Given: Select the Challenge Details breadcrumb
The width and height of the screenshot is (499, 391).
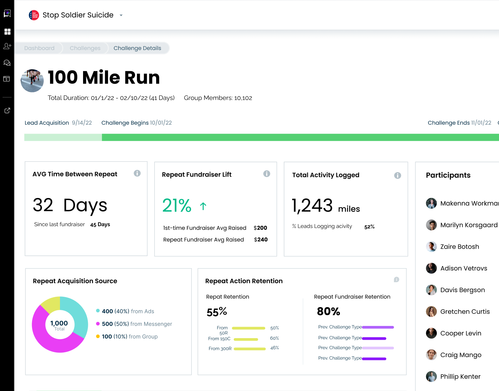Looking at the screenshot, I should (x=137, y=48).
